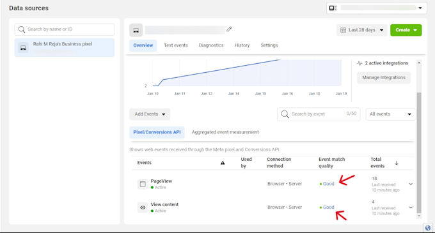Image resolution: width=435 pixels, height=233 pixels.
Task: Click the Search by name or ID field
Action: [65, 29]
